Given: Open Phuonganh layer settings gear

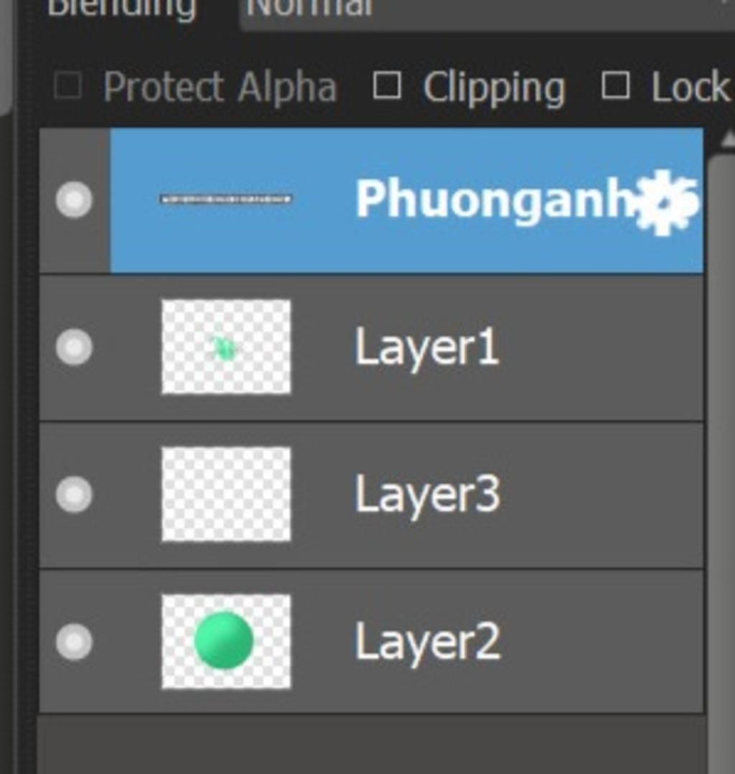Looking at the screenshot, I should click(x=665, y=202).
